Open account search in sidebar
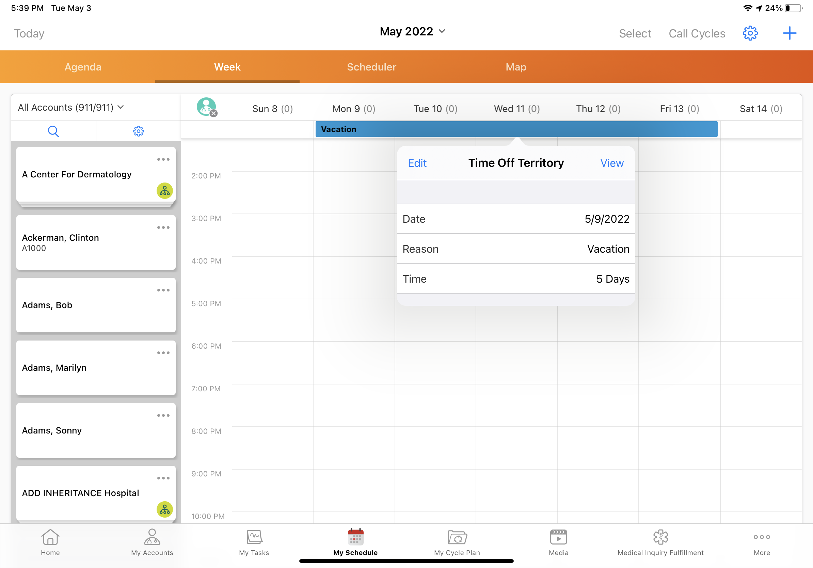Viewport: 813px width, 568px height. pos(53,131)
